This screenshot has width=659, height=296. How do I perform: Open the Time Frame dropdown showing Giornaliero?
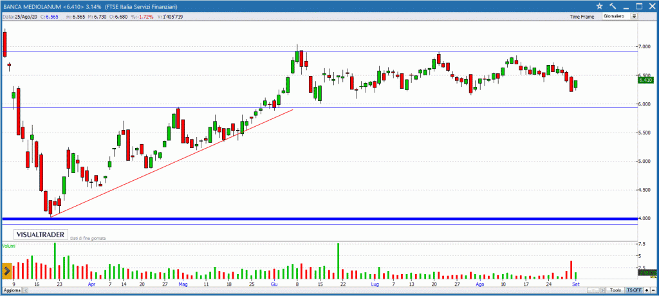pos(620,16)
